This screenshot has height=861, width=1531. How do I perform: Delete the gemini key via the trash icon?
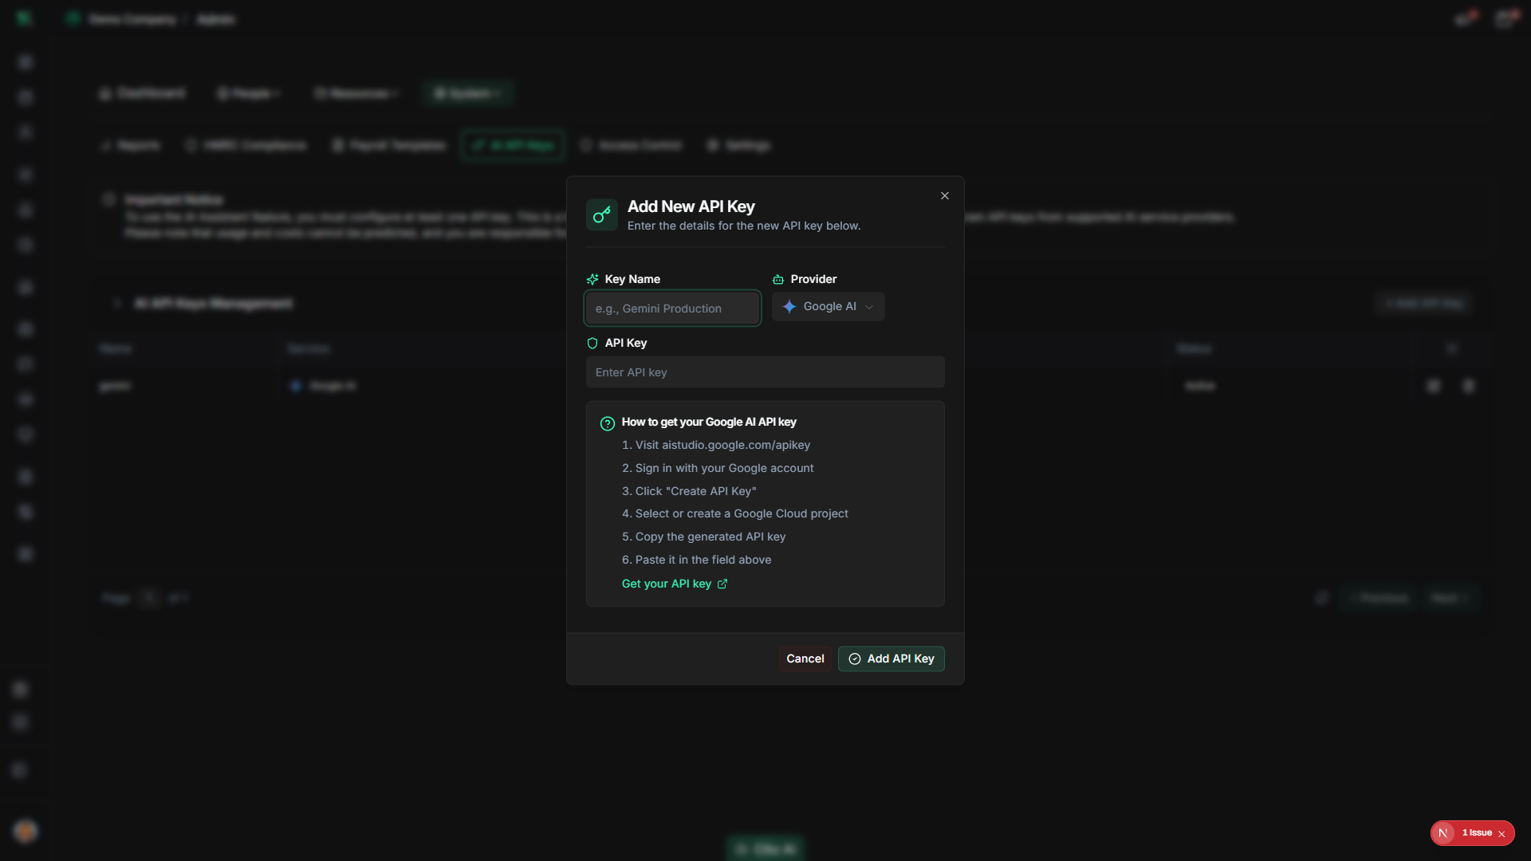click(1470, 385)
